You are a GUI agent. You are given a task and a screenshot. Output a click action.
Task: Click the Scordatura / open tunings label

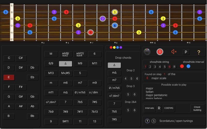(x=176, y=121)
